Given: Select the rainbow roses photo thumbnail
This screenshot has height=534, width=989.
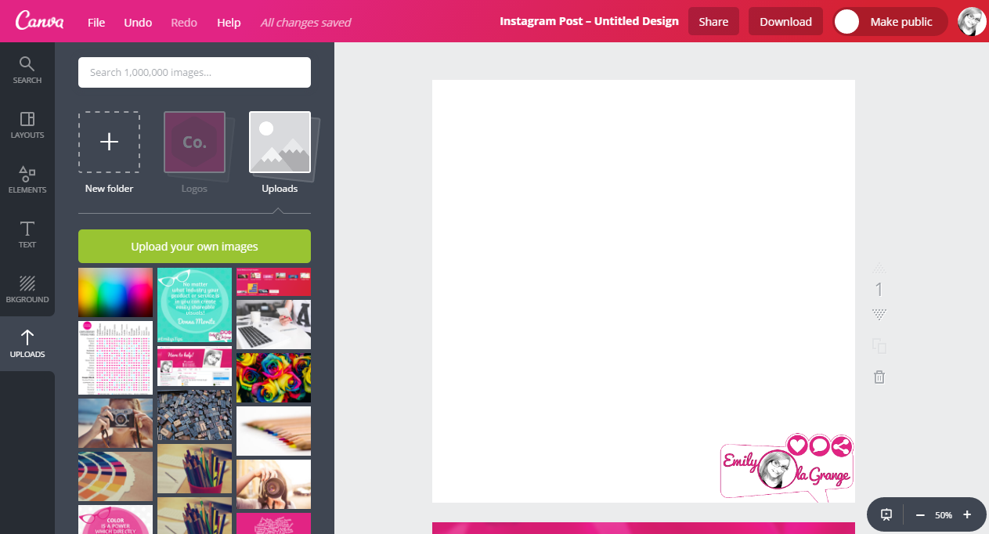Looking at the screenshot, I should pyautogui.click(x=273, y=377).
